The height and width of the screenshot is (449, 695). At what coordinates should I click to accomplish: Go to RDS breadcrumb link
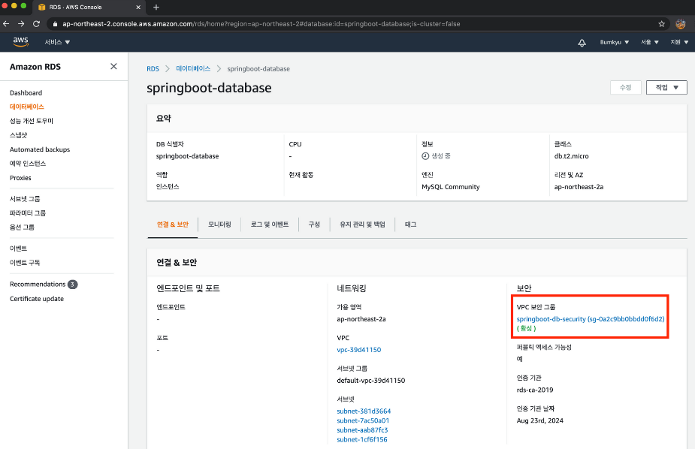(153, 68)
